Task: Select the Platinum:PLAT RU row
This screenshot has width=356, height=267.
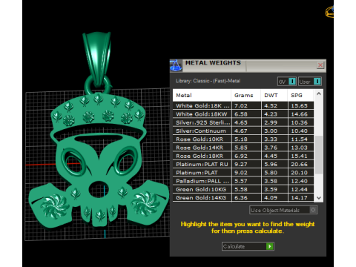Action: pyautogui.click(x=243, y=164)
